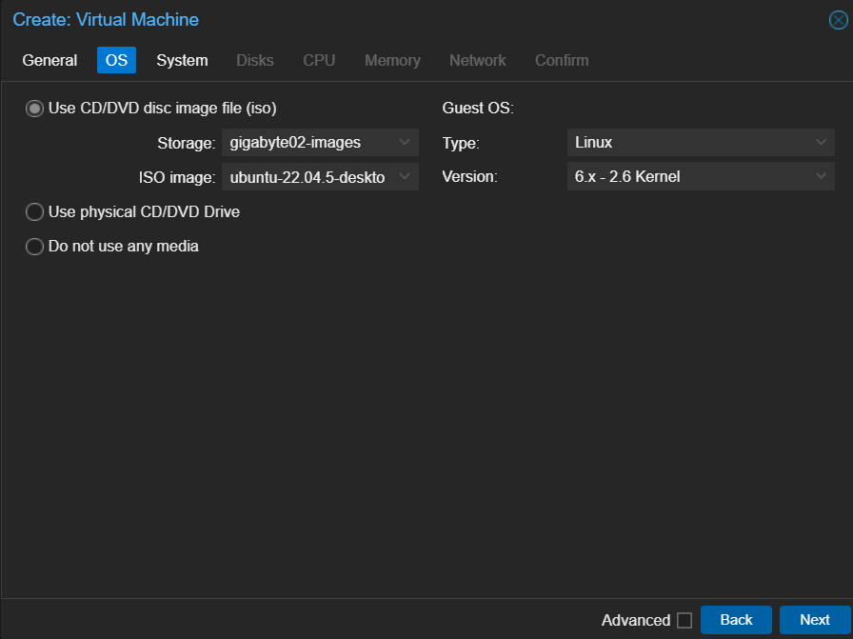Click the Memory tab

392,60
